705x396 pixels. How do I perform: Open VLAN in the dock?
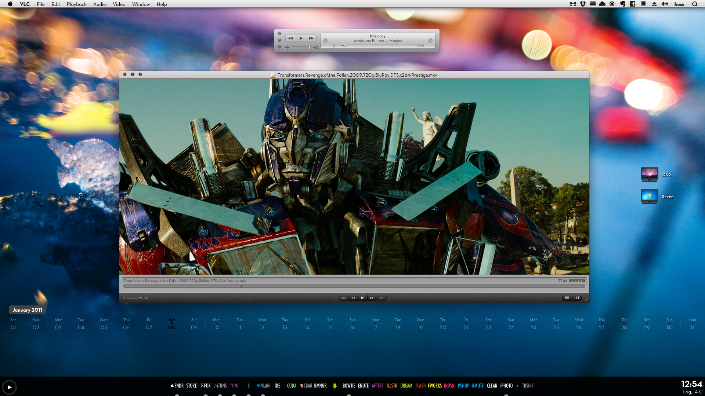263,386
